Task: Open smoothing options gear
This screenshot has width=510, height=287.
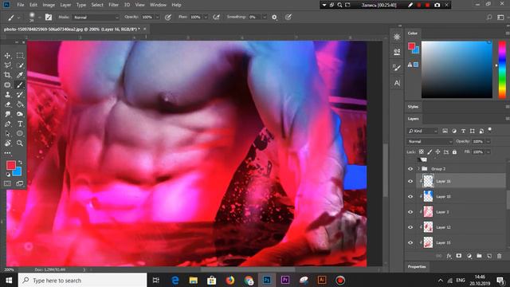Action: point(274,18)
